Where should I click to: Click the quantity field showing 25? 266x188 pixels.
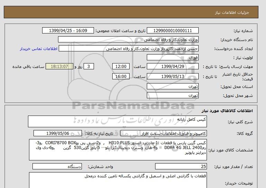pos(181,167)
